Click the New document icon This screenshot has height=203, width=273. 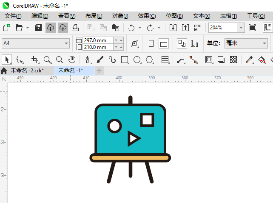pyautogui.click(x=7, y=28)
